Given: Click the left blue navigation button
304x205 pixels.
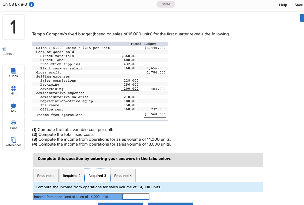Looking at the screenshot, I should [x=121, y=204].
